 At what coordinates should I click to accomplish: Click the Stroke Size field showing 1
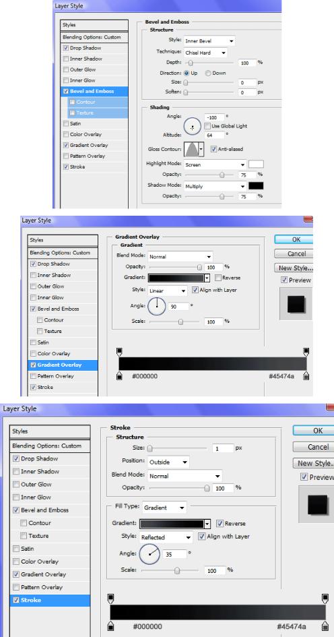point(223,448)
